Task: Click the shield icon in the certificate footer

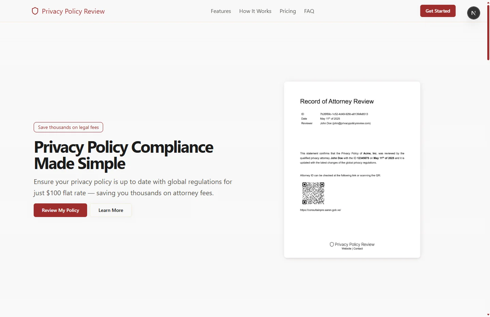Action: click(x=332, y=245)
